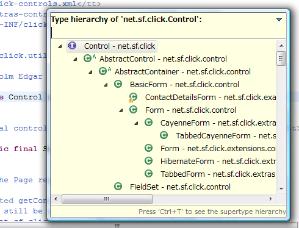Collapse the AbstractControl tree node
Viewport: 299px width, 228px height.
(x=75, y=59)
